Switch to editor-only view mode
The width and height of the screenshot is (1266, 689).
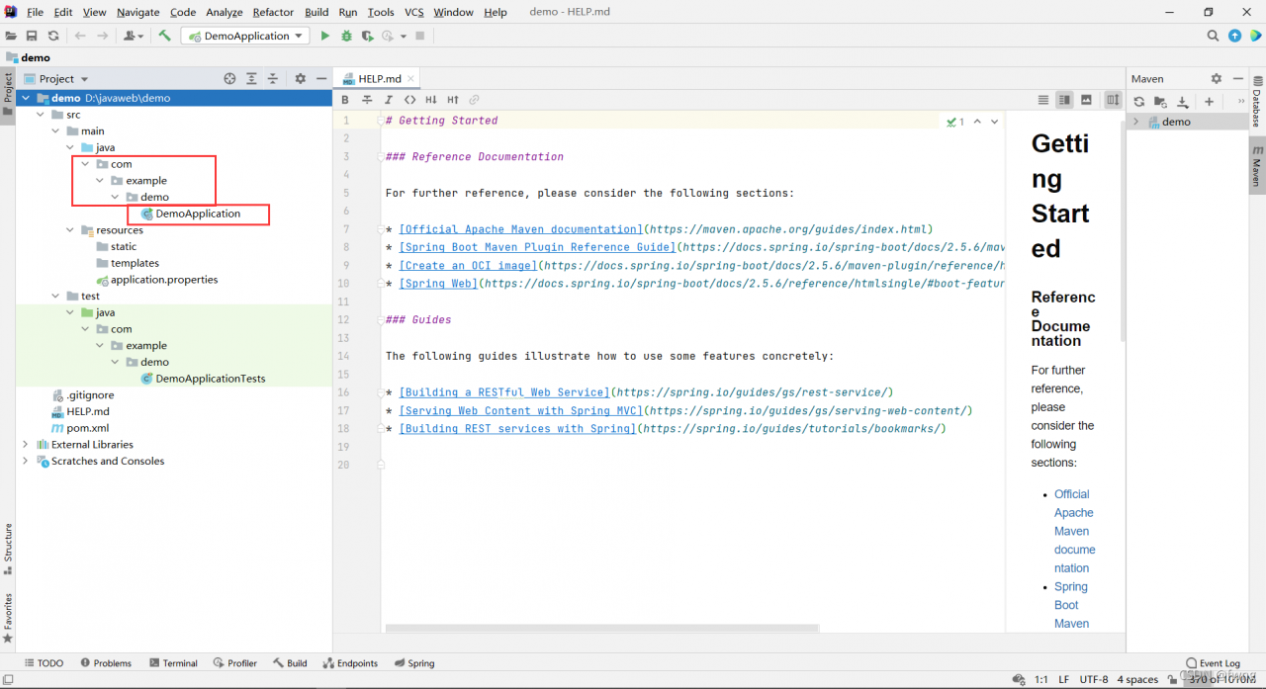pyautogui.click(x=1042, y=100)
